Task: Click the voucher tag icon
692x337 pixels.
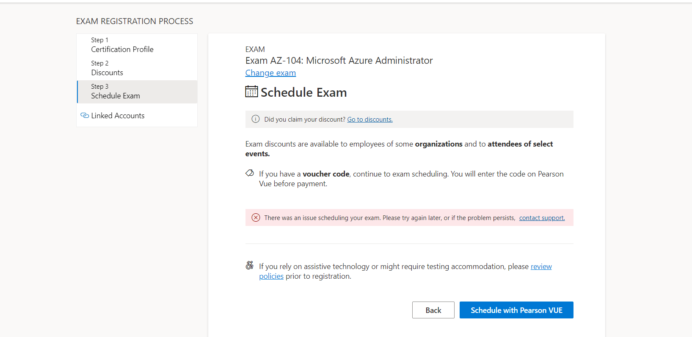Action: coord(250,173)
